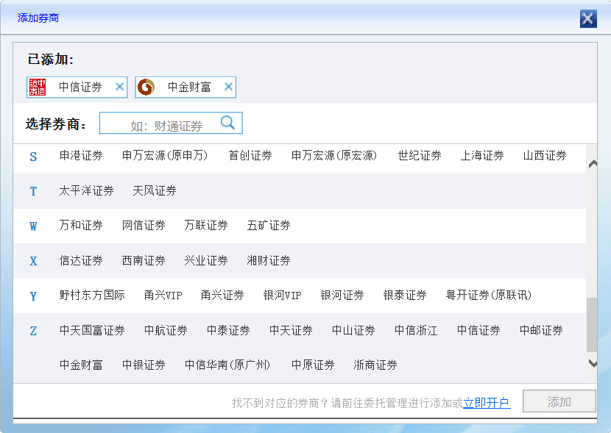The width and height of the screenshot is (611, 433).
Task: Remove 中信证券 from added brokers
Action: [x=120, y=87]
